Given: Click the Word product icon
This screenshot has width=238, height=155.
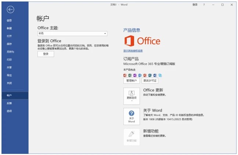Looking at the screenshot, I should point(155,75).
